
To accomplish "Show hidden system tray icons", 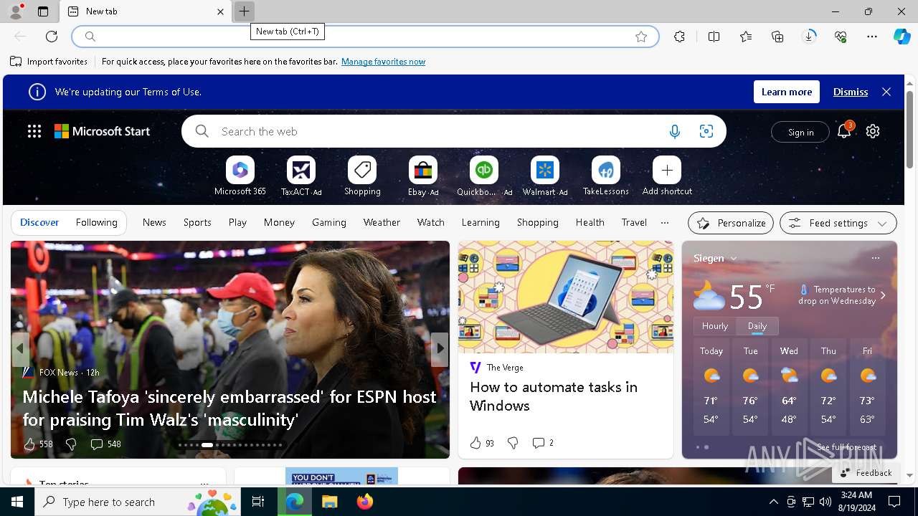I will click(773, 502).
